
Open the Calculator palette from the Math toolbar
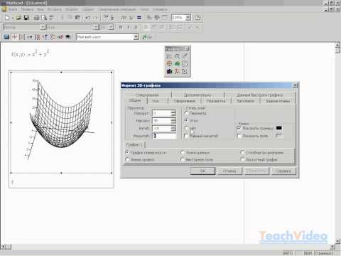(x=6, y=37)
